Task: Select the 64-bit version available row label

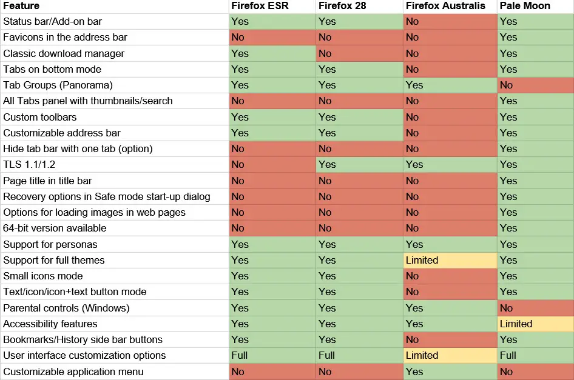Action: (55, 228)
